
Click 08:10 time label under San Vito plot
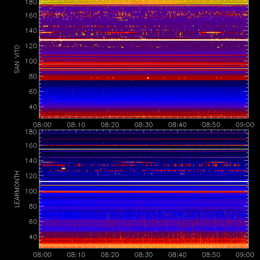coord(76,125)
